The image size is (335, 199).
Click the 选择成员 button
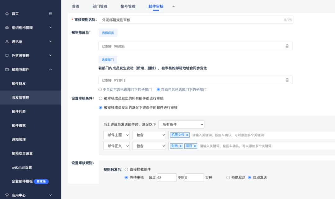tap(108, 32)
